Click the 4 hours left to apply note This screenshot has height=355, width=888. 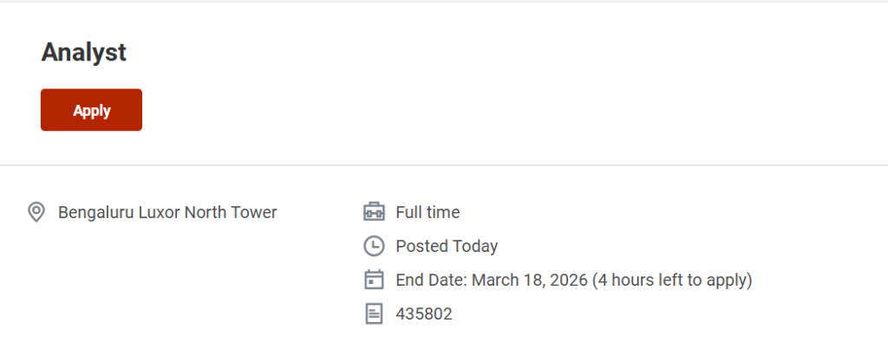[672, 280]
